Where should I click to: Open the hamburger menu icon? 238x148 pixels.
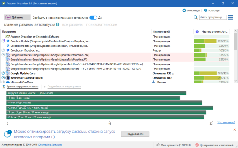tap(230, 17)
